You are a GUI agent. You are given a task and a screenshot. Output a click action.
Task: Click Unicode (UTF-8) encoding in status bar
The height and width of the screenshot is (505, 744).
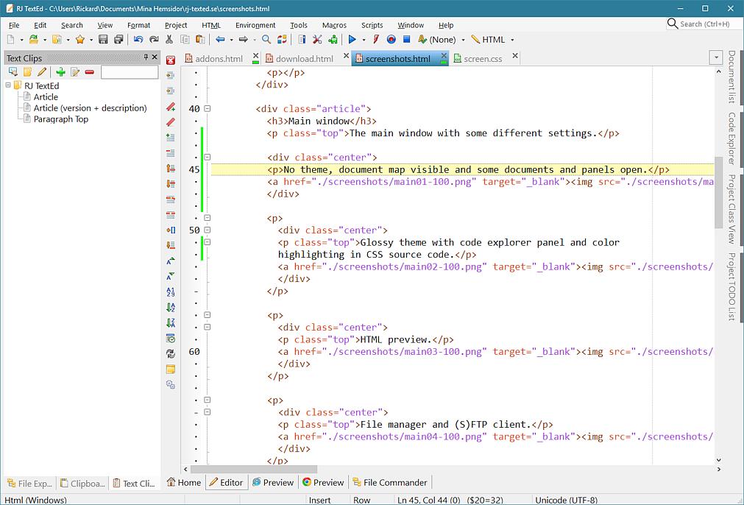coord(566,501)
